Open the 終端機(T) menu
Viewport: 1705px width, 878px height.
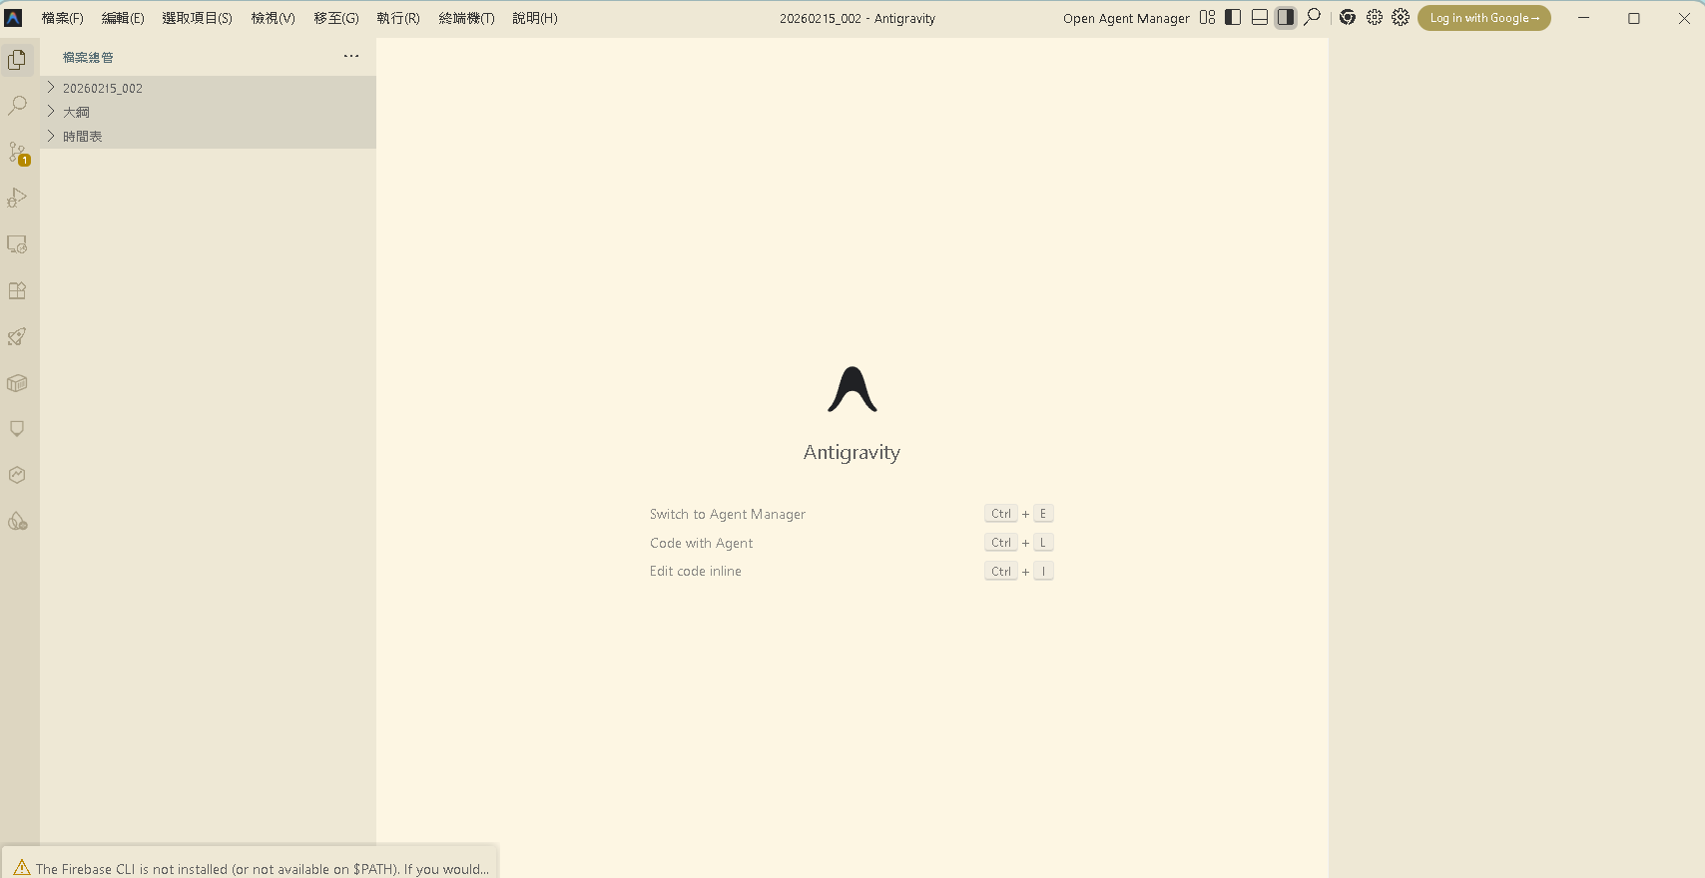click(466, 18)
